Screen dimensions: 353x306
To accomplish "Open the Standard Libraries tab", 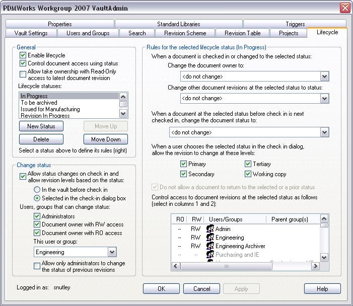I will tap(179, 24).
